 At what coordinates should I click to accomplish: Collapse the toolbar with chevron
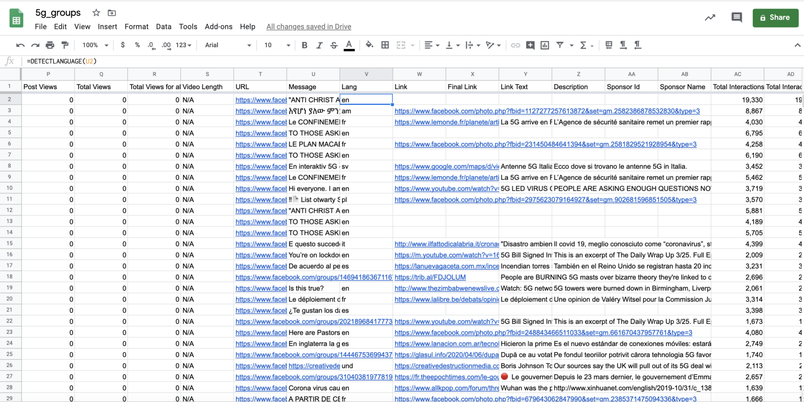click(797, 45)
